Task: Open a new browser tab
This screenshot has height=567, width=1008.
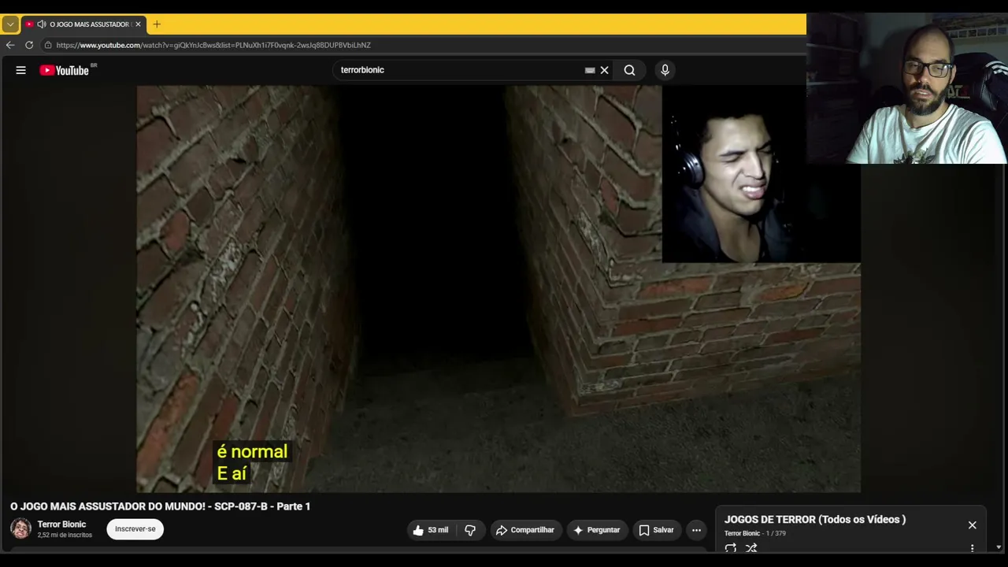Action: click(x=156, y=24)
